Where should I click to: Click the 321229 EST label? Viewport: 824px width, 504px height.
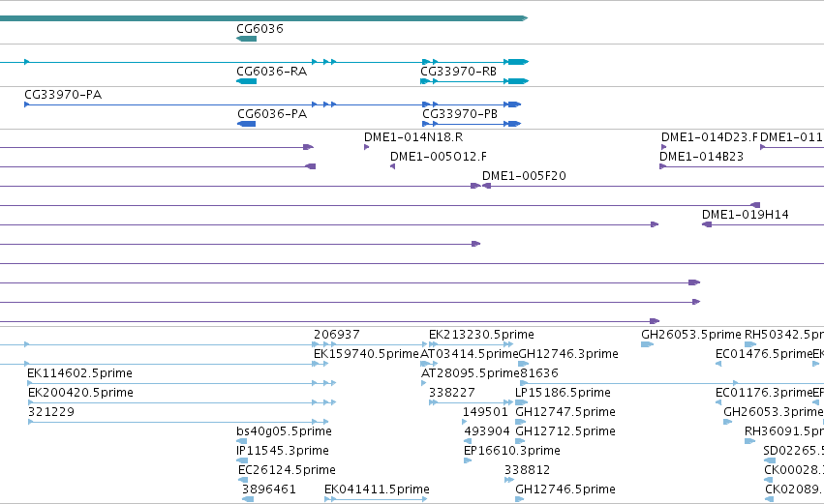pos(51,413)
